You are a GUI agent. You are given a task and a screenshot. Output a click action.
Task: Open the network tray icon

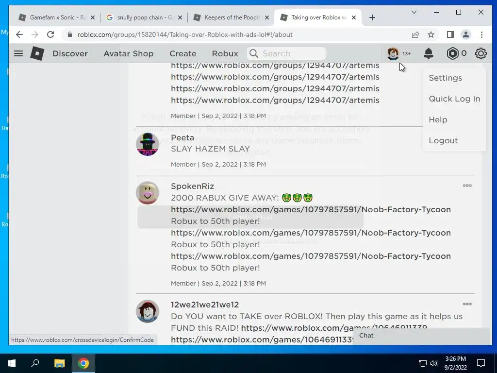423,363
